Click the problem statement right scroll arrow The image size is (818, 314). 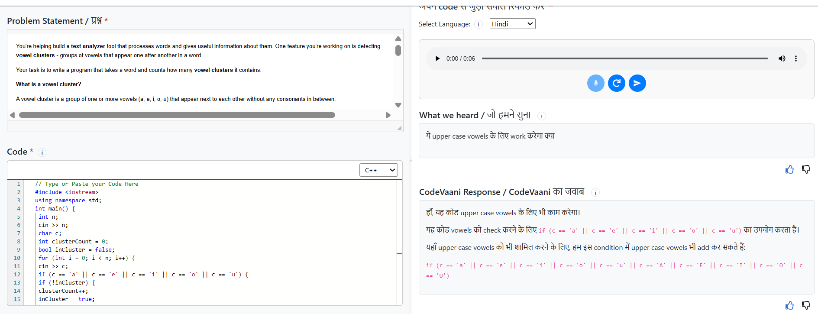pos(388,115)
